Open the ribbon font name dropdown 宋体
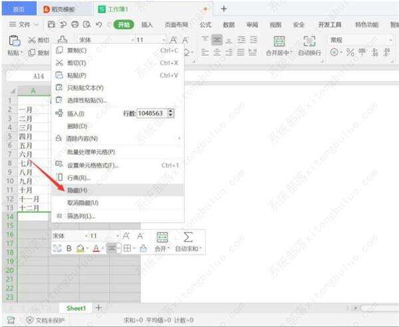 point(133,40)
